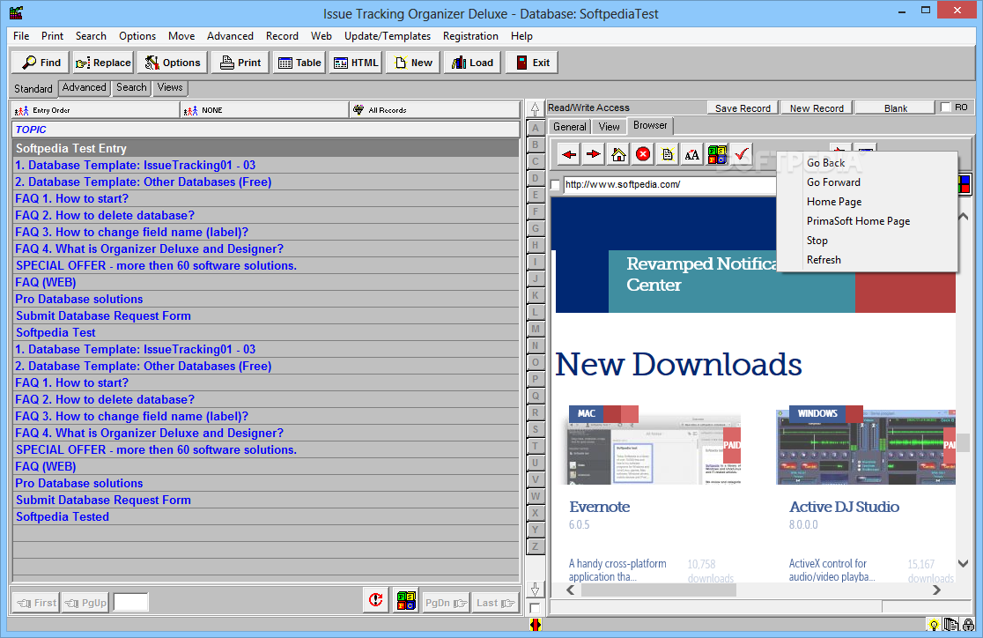This screenshot has width=983, height=638.
Task: Click the down arrow below the alphabet index
Action: pos(535,589)
